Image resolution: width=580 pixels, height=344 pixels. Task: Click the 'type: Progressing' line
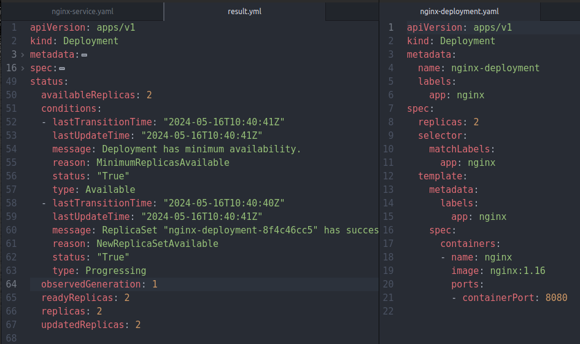pyautogui.click(x=99, y=271)
